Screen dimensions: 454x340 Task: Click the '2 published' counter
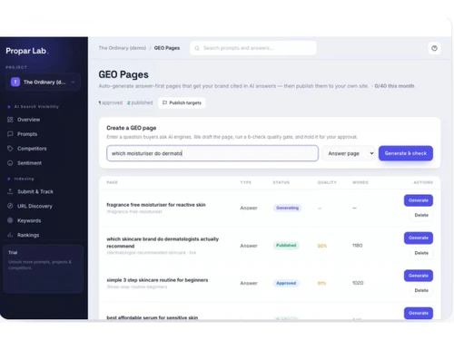pos(140,102)
